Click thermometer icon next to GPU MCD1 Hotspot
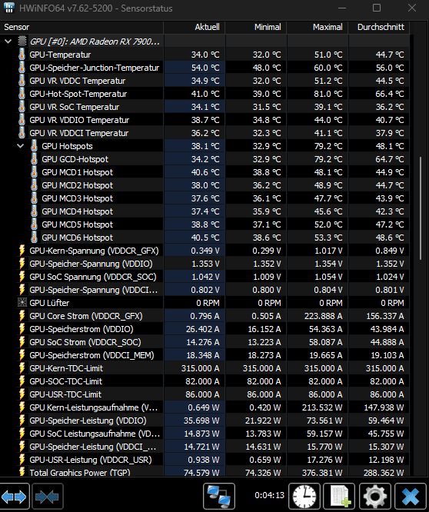This screenshot has height=512, width=429. (34, 171)
